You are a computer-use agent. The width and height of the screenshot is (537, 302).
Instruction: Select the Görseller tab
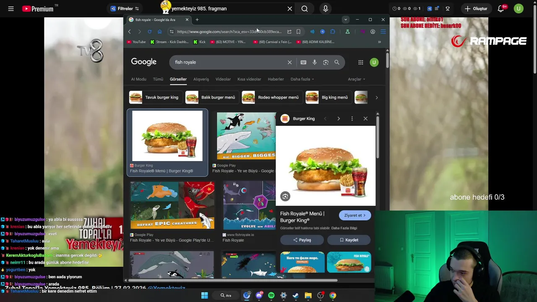pos(178,79)
